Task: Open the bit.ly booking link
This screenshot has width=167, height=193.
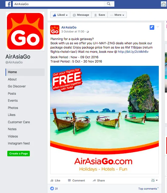Action: coord(133,52)
